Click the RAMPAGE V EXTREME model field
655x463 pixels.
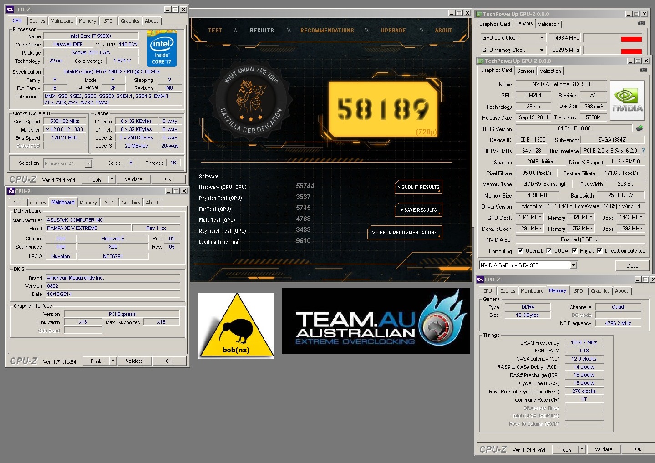[x=88, y=228]
